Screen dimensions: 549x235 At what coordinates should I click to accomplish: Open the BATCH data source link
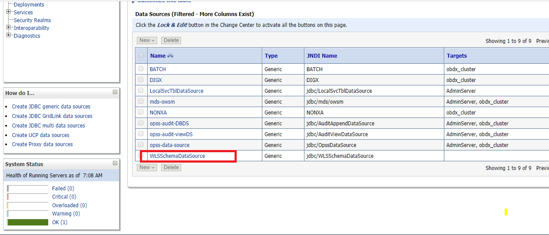pyautogui.click(x=158, y=69)
